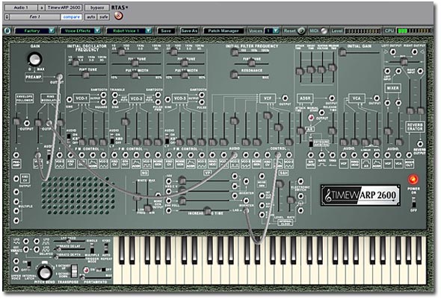Click the ADSR Attack Time slider
441x299 pixels.
pos(300,67)
